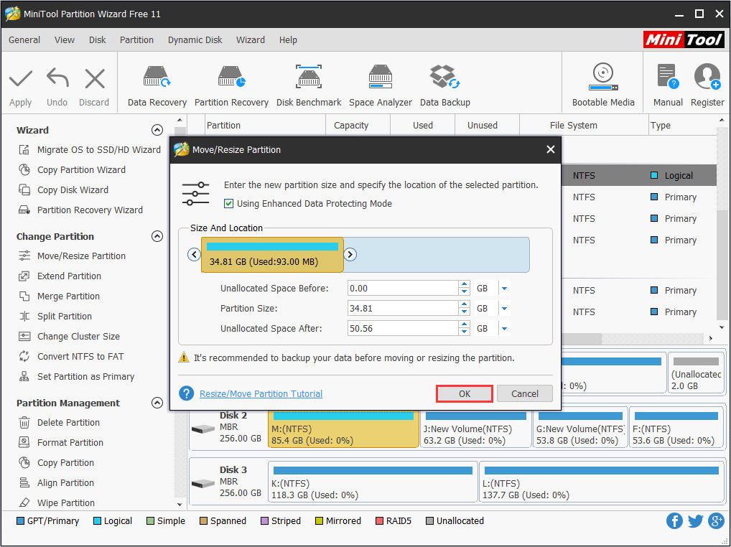Select Change Cluster Size option
This screenshot has height=547, width=731.
pyautogui.click(x=69, y=336)
